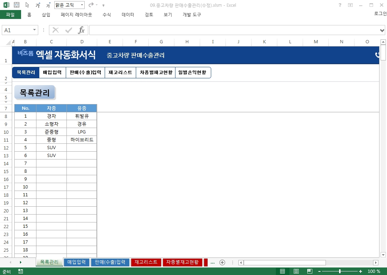This screenshot has height=275, width=387.
Task: Decrease font size with the small 가 icon
Action: [x=48, y=5]
